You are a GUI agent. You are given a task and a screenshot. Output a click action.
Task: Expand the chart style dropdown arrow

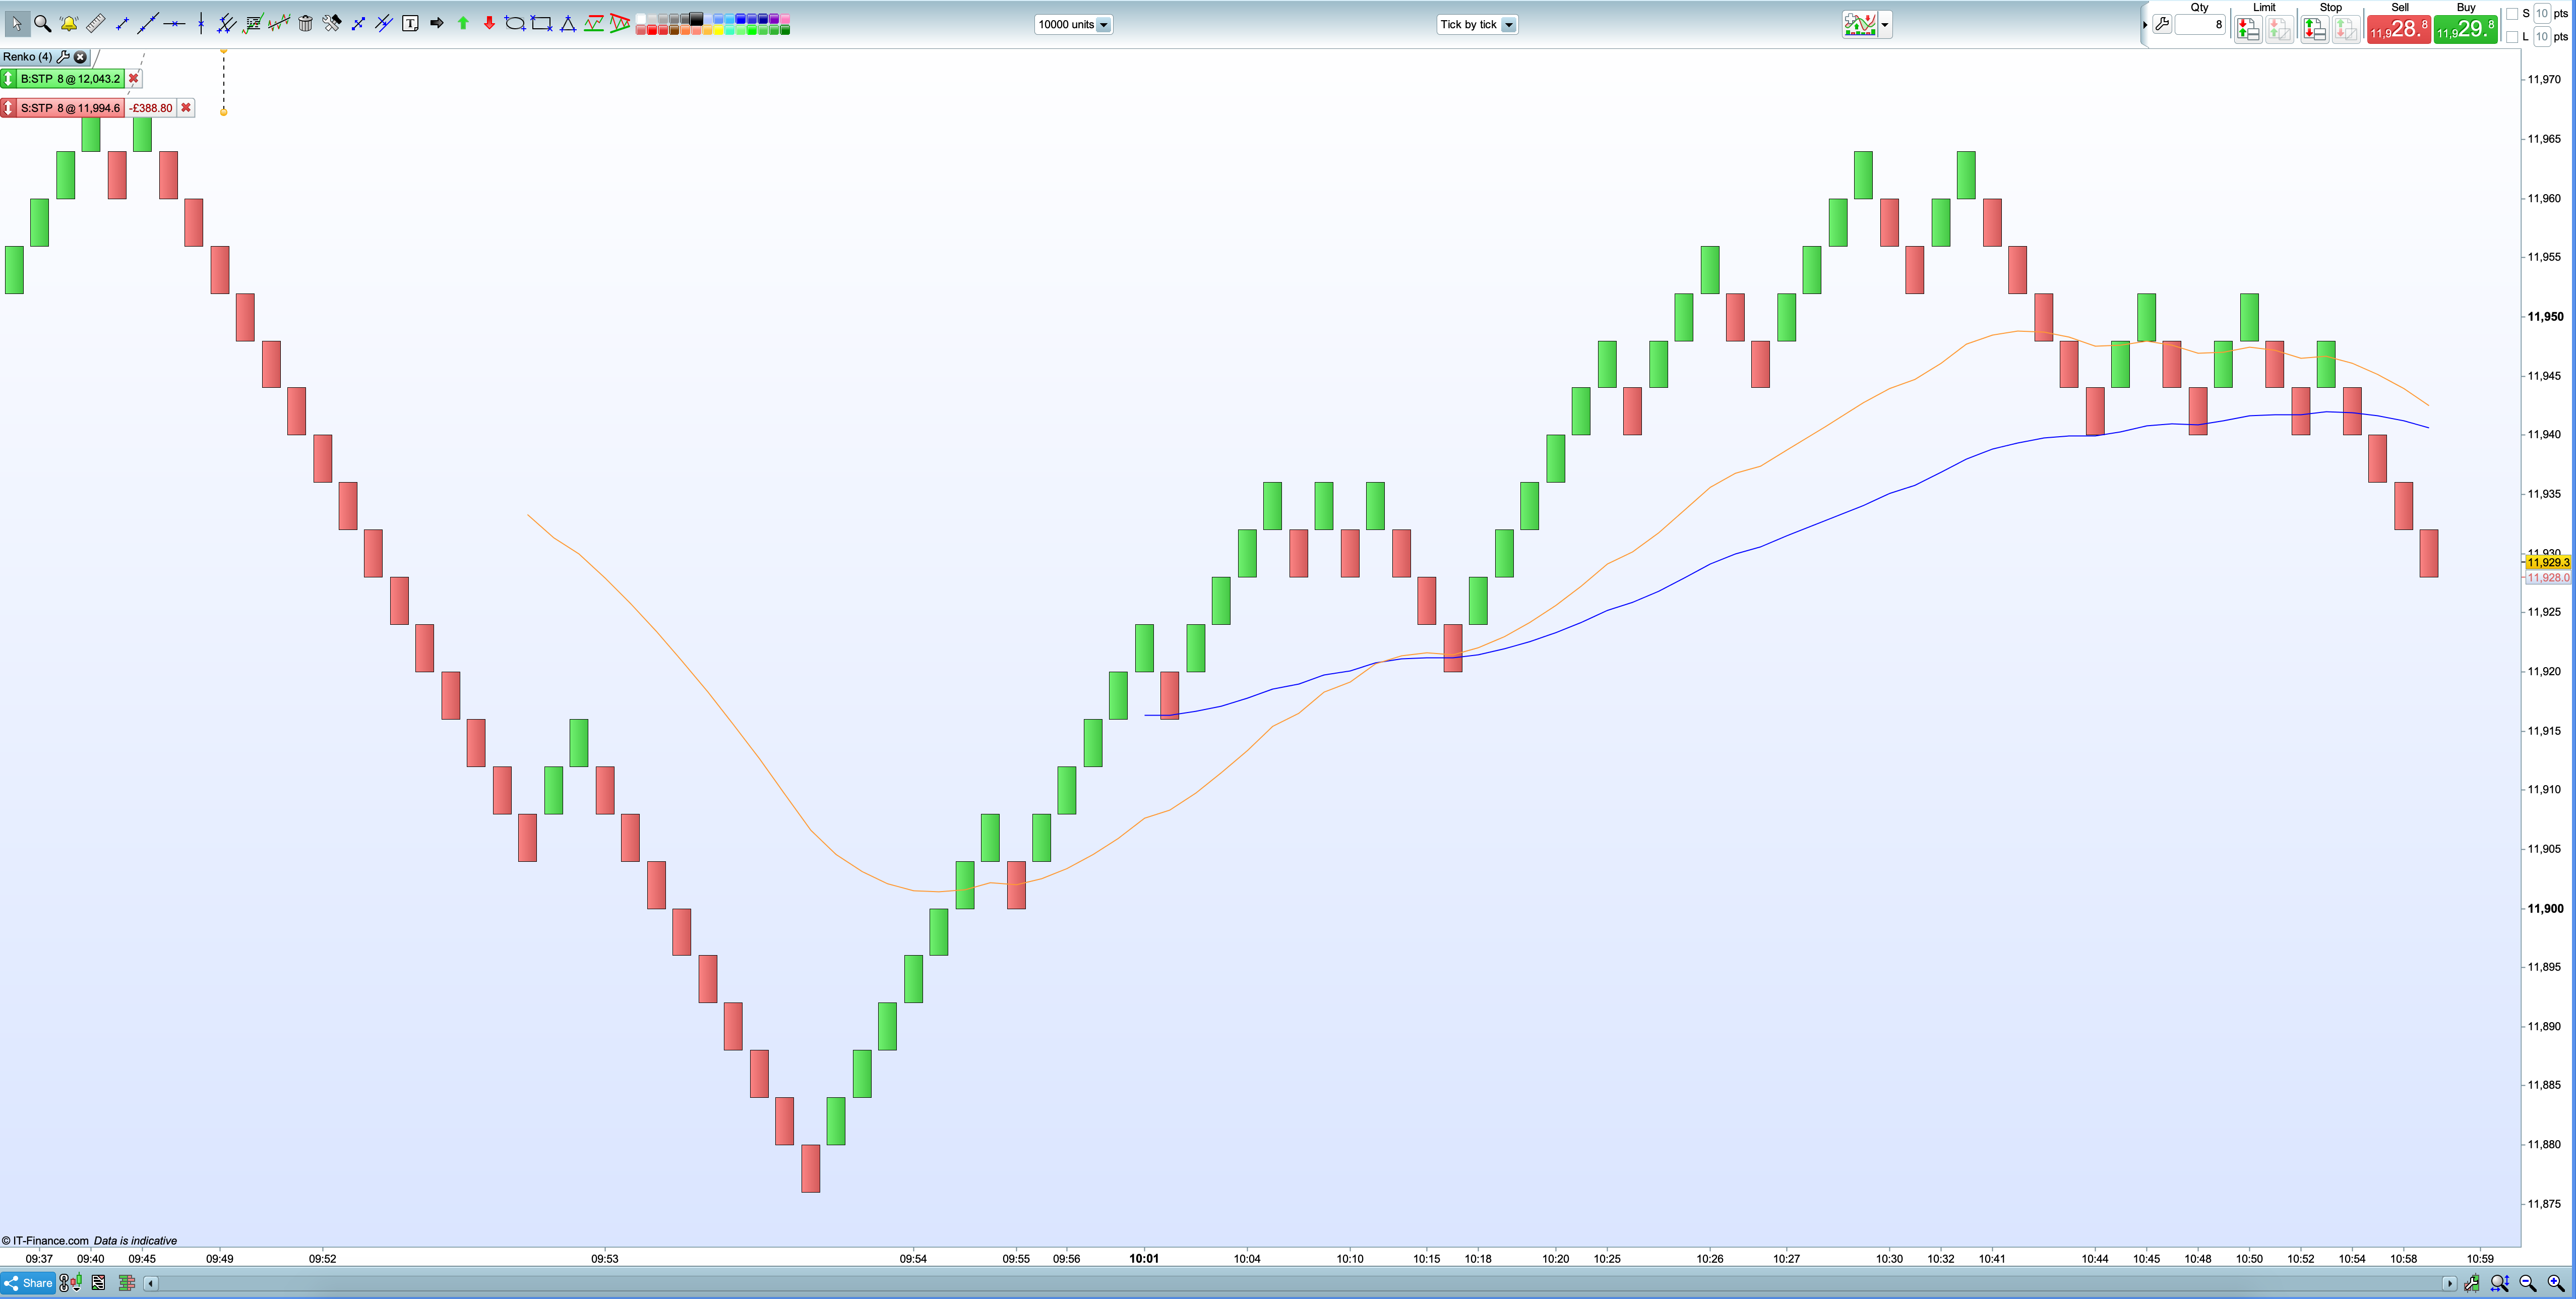point(1885,24)
